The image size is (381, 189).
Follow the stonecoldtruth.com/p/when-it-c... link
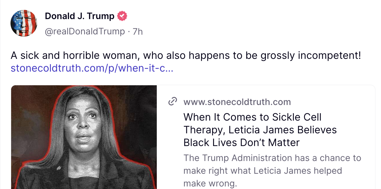tap(92, 68)
